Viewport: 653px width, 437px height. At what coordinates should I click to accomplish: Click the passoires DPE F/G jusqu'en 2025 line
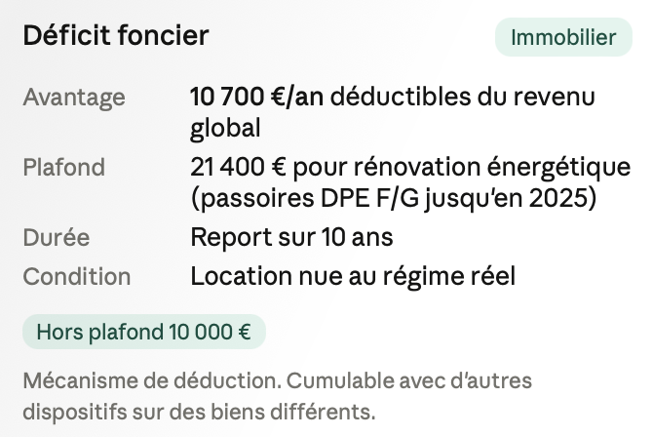click(x=394, y=198)
